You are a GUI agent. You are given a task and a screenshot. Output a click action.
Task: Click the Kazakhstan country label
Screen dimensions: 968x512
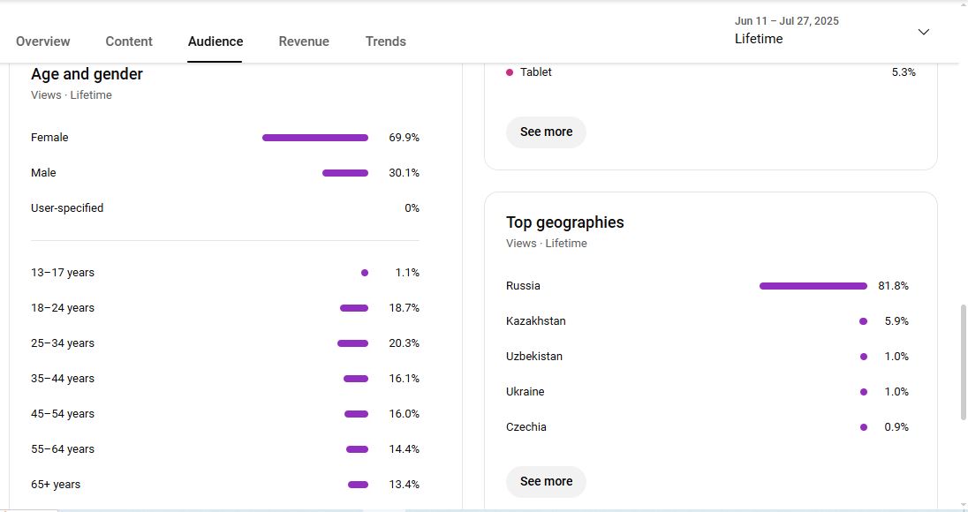point(536,320)
